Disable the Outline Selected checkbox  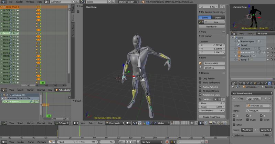point(200,87)
